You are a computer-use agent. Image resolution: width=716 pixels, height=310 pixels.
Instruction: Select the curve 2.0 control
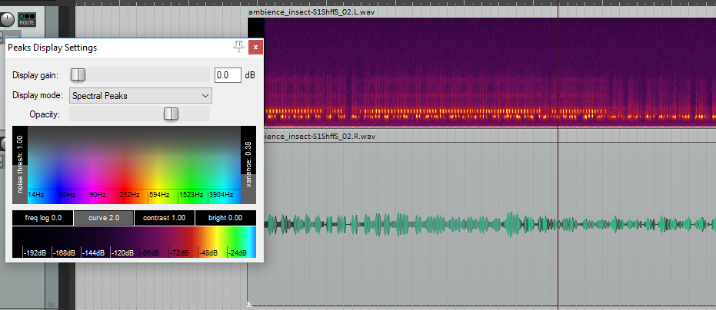point(104,218)
